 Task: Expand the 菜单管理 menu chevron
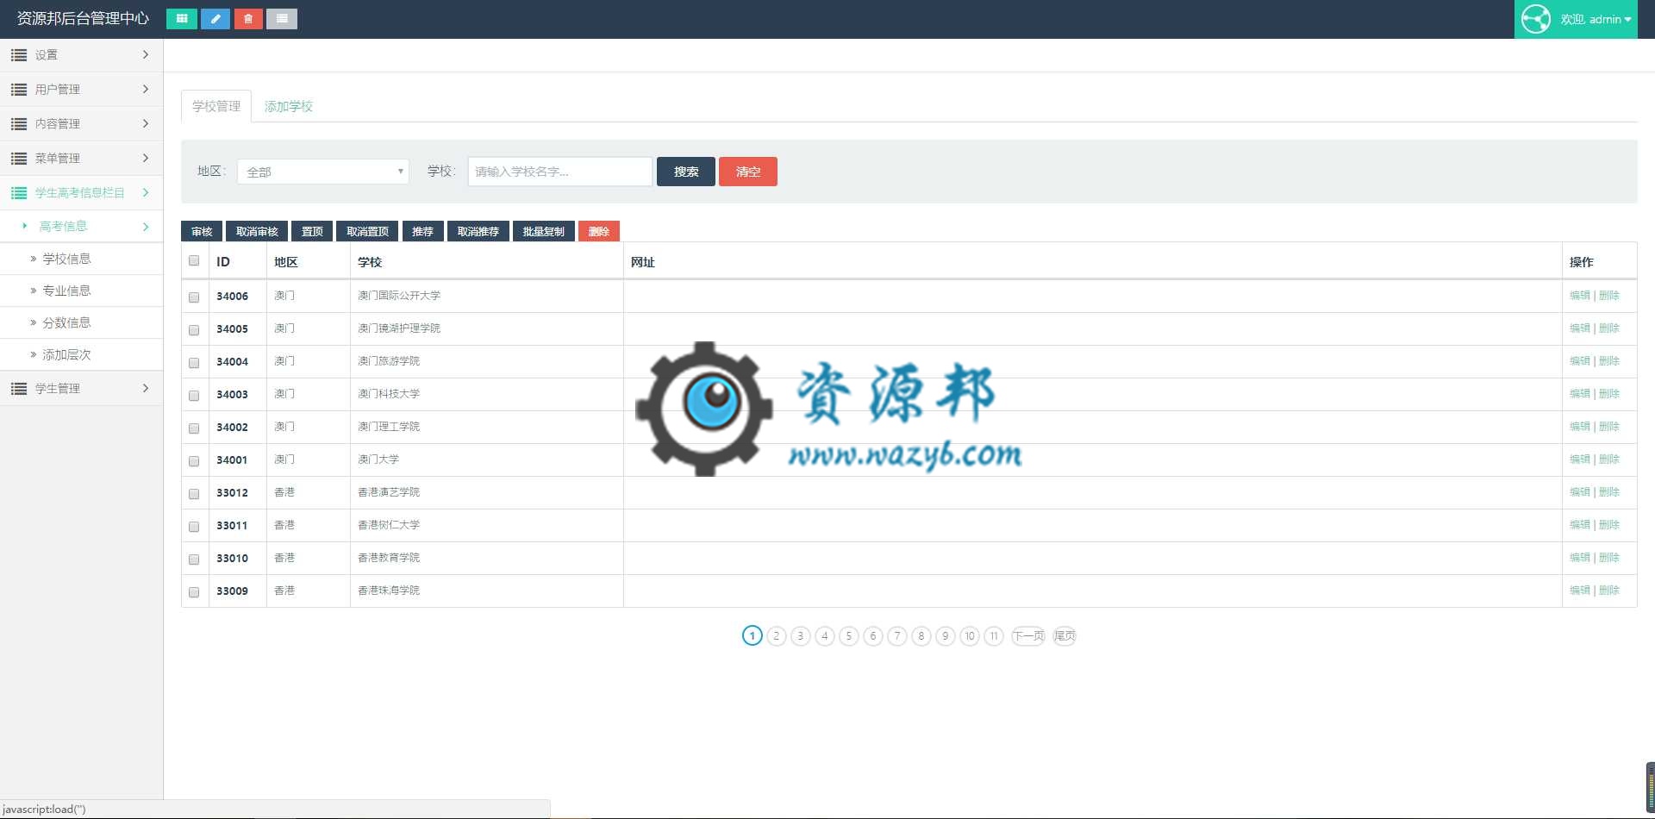(145, 159)
